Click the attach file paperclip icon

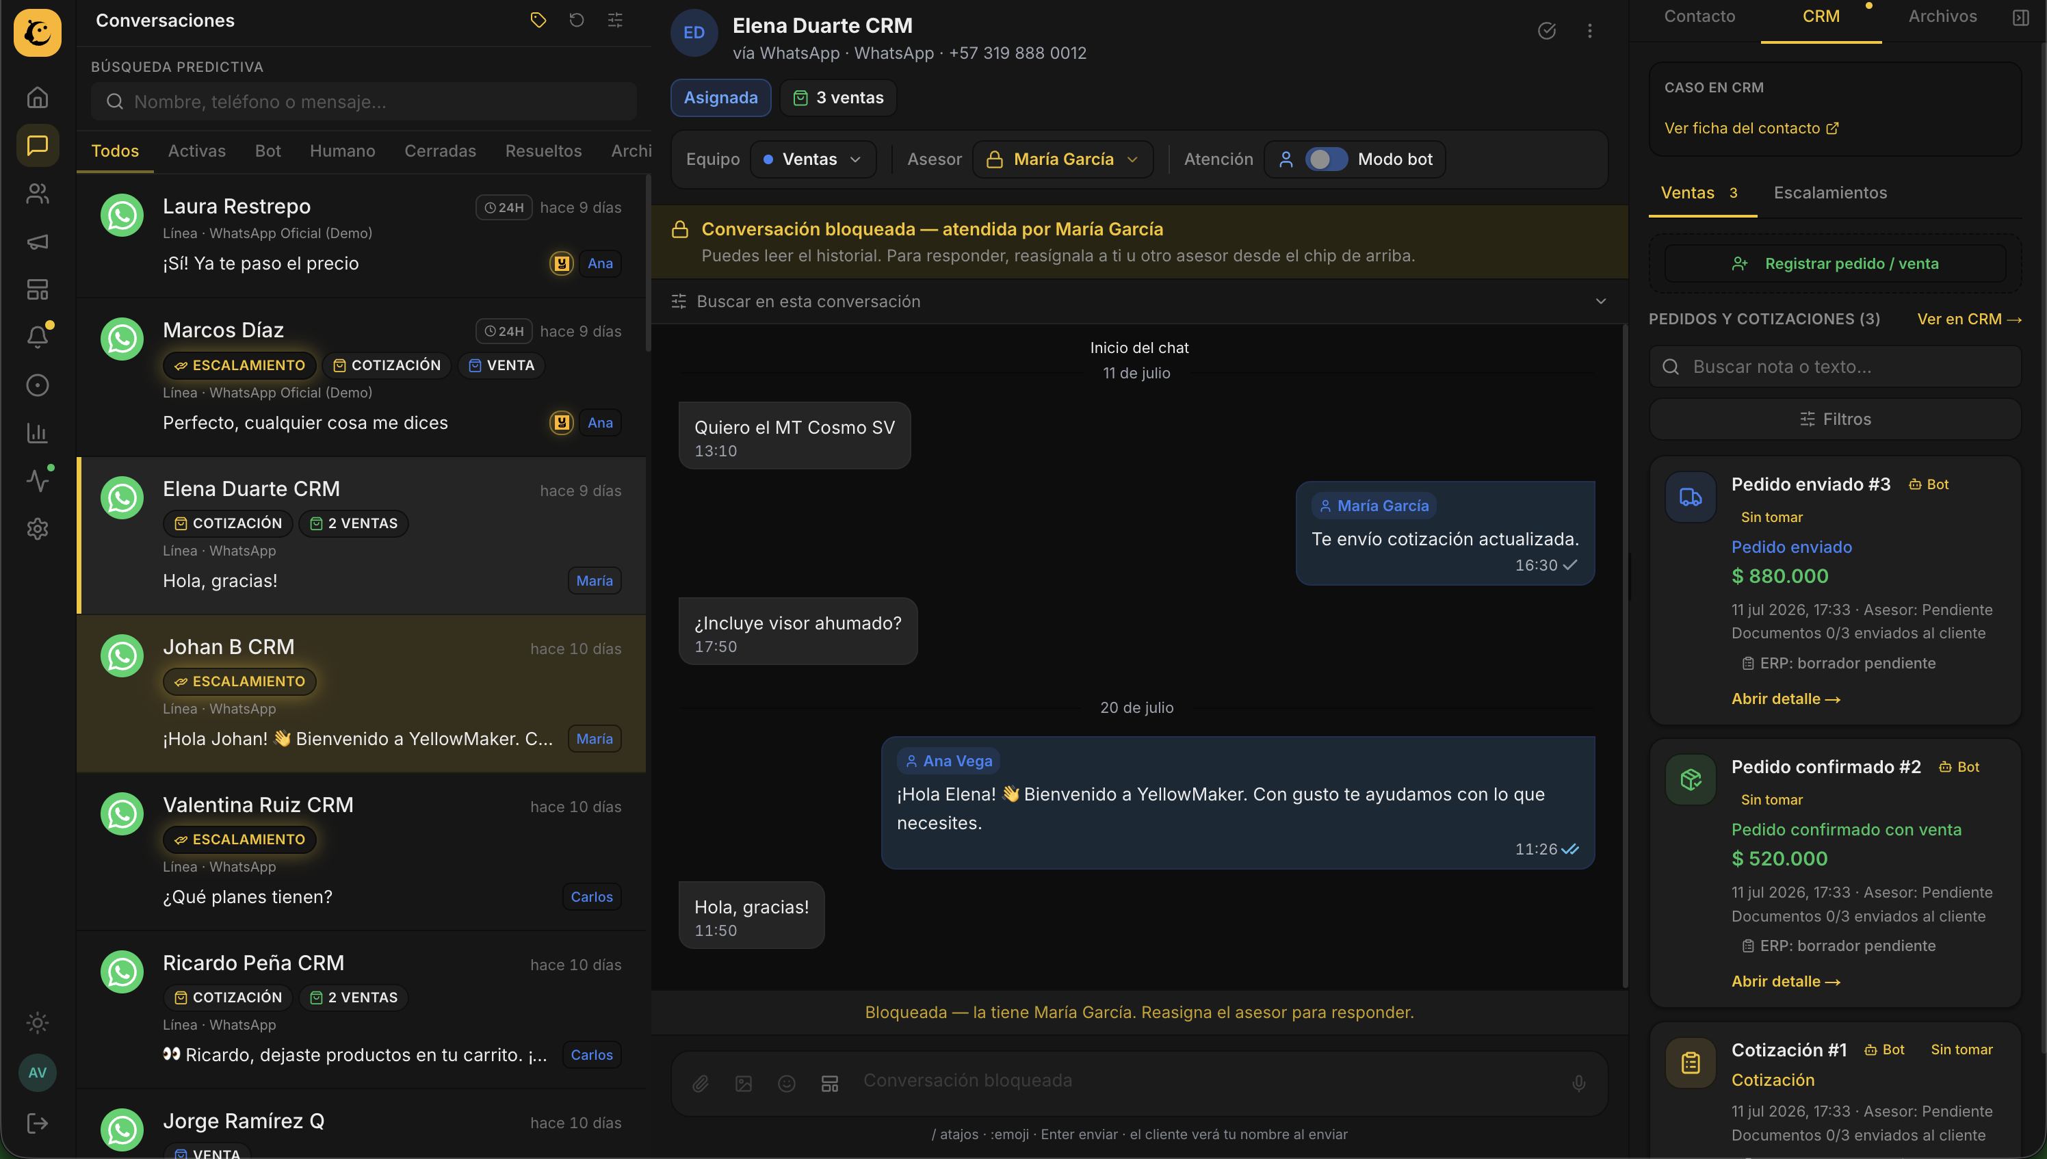(701, 1083)
